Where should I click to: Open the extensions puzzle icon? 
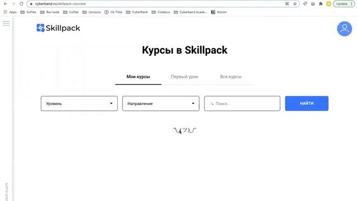[321, 4]
